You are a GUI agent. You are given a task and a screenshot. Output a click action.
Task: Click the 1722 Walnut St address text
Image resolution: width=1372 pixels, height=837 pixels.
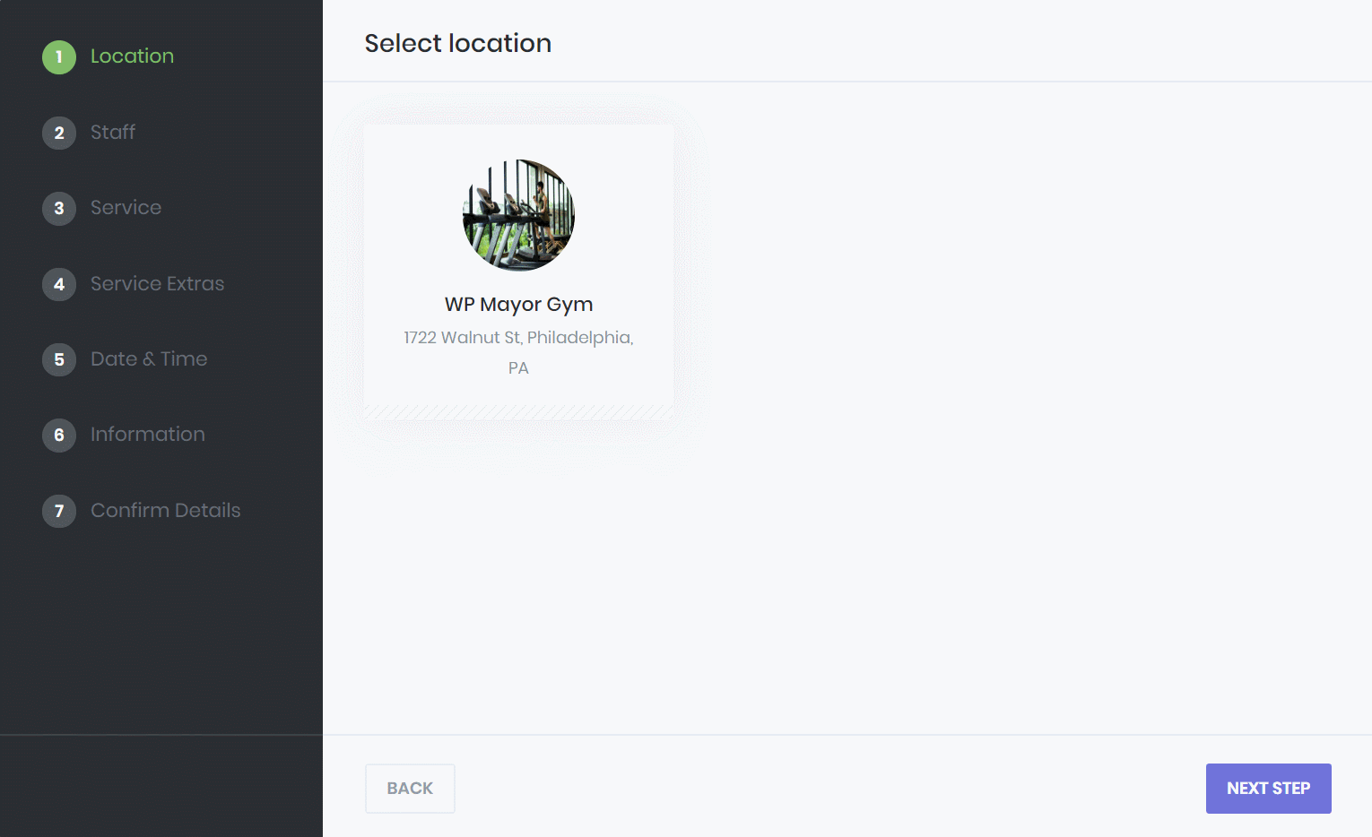[518, 352]
